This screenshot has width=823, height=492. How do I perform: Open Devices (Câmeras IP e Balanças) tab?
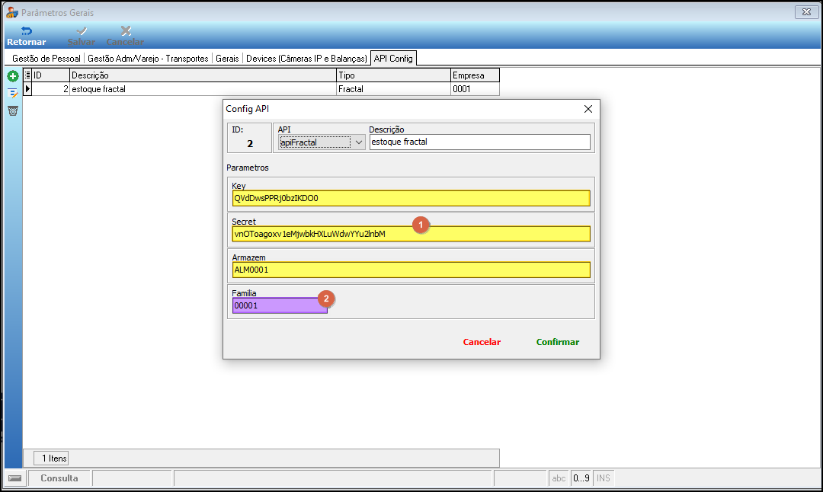click(306, 58)
